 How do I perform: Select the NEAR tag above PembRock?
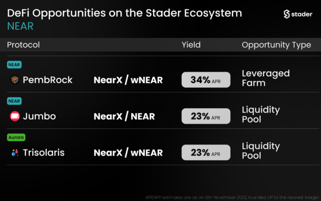point(14,65)
